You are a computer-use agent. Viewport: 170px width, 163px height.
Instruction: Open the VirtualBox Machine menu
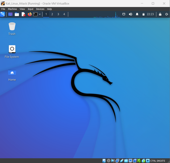pos(12,9)
